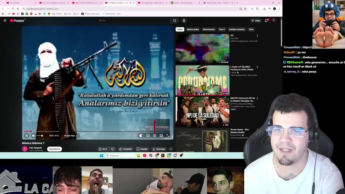Open the 'NPJ de la Soledad' thumbnail
The image size is (345, 194).
click(202, 112)
